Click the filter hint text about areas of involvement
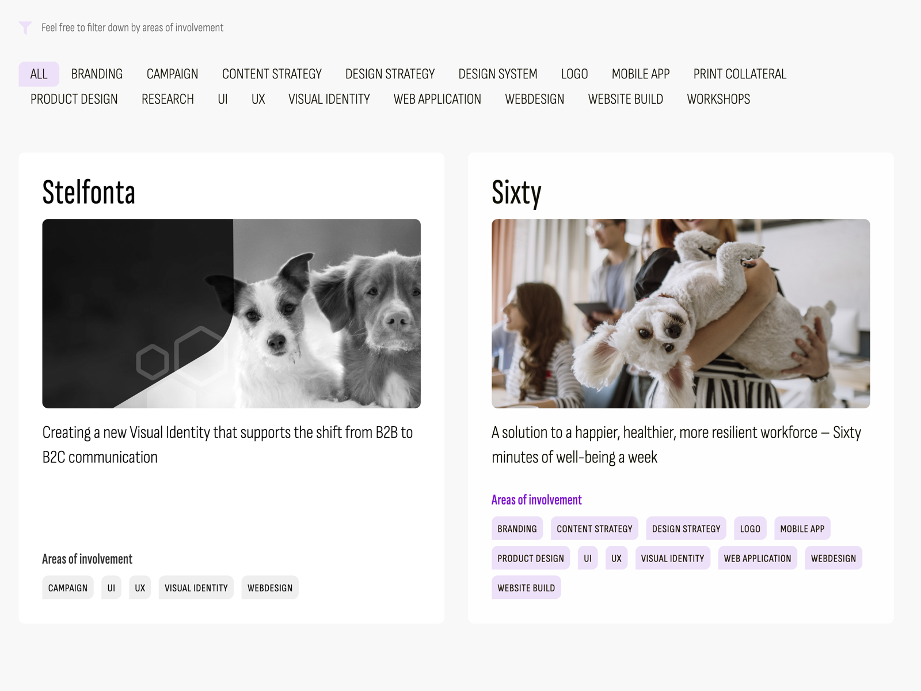 click(132, 28)
